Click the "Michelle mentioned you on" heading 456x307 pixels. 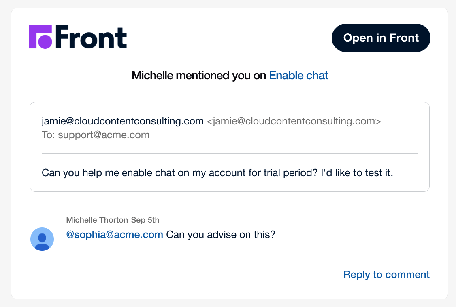pyautogui.click(x=198, y=76)
